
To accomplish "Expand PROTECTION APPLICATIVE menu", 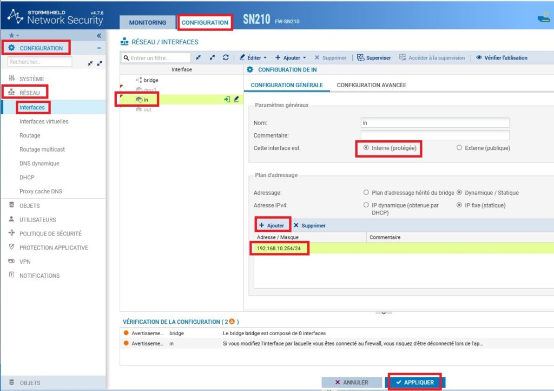I will click(x=54, y=247).
